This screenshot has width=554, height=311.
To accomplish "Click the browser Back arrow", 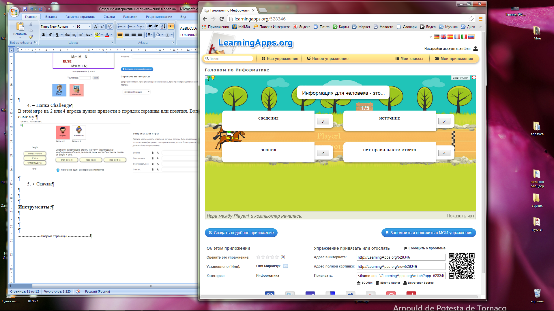I will 205,19.
